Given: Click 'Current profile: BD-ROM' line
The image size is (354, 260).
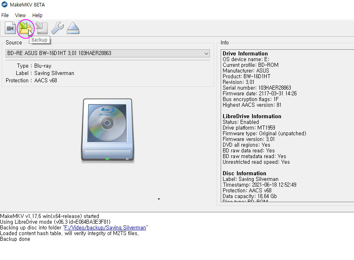Looking at the screenshot, I should [x=250, y=65].
